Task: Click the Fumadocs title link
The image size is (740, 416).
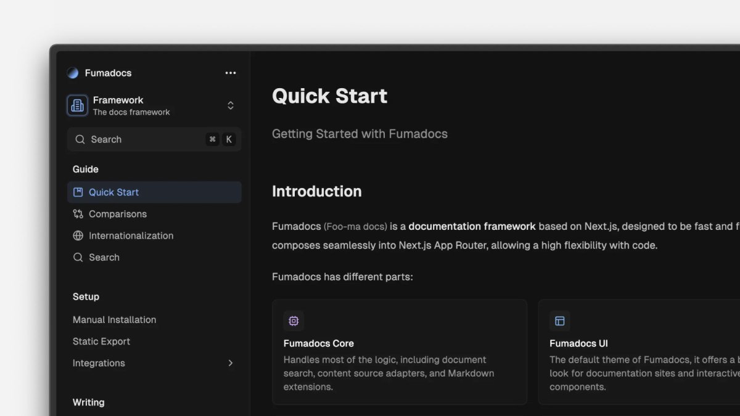Action: click(108, 73)
